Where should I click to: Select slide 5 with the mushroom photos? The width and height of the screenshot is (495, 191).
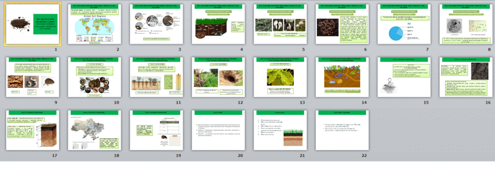click(280, 24)
